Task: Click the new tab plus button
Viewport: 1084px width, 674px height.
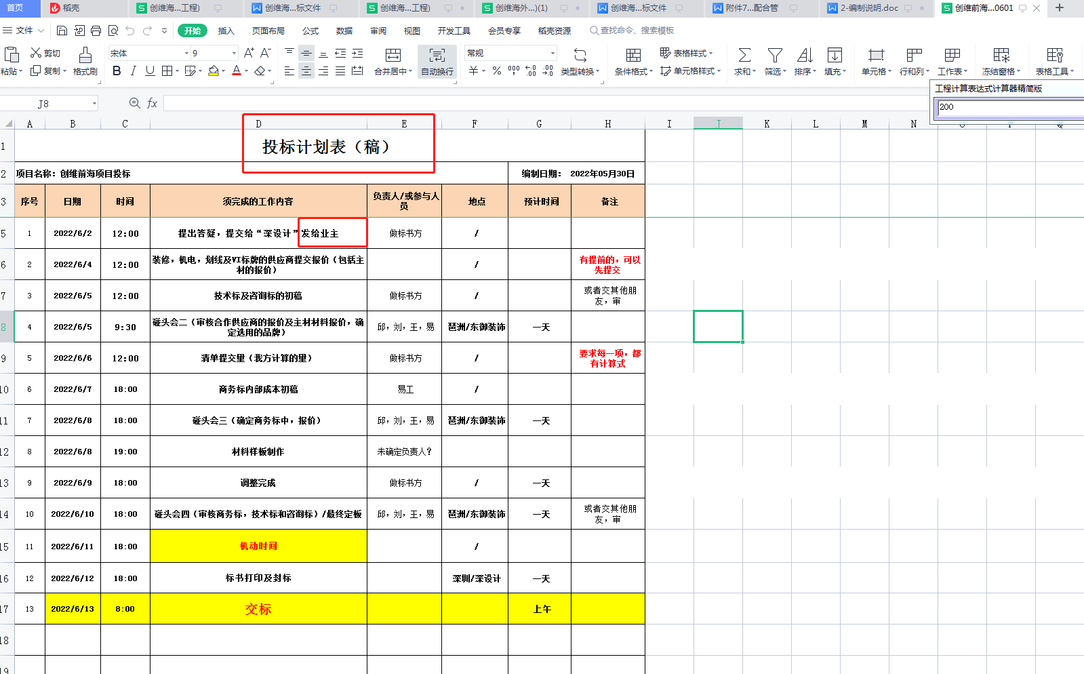Action: [1060, 8]
